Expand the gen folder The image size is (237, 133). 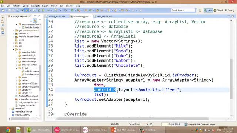click(13, 30)
